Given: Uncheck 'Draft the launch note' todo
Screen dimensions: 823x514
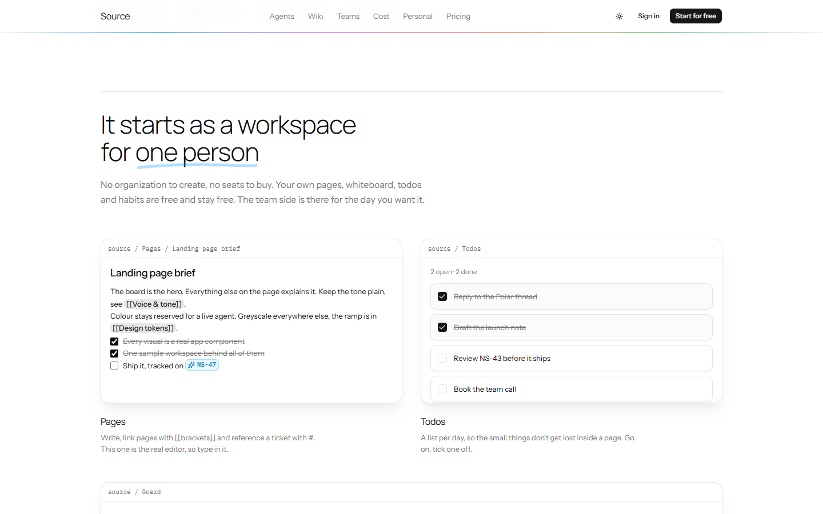Looking at the screenshot, I should click(x=442, y=327).
